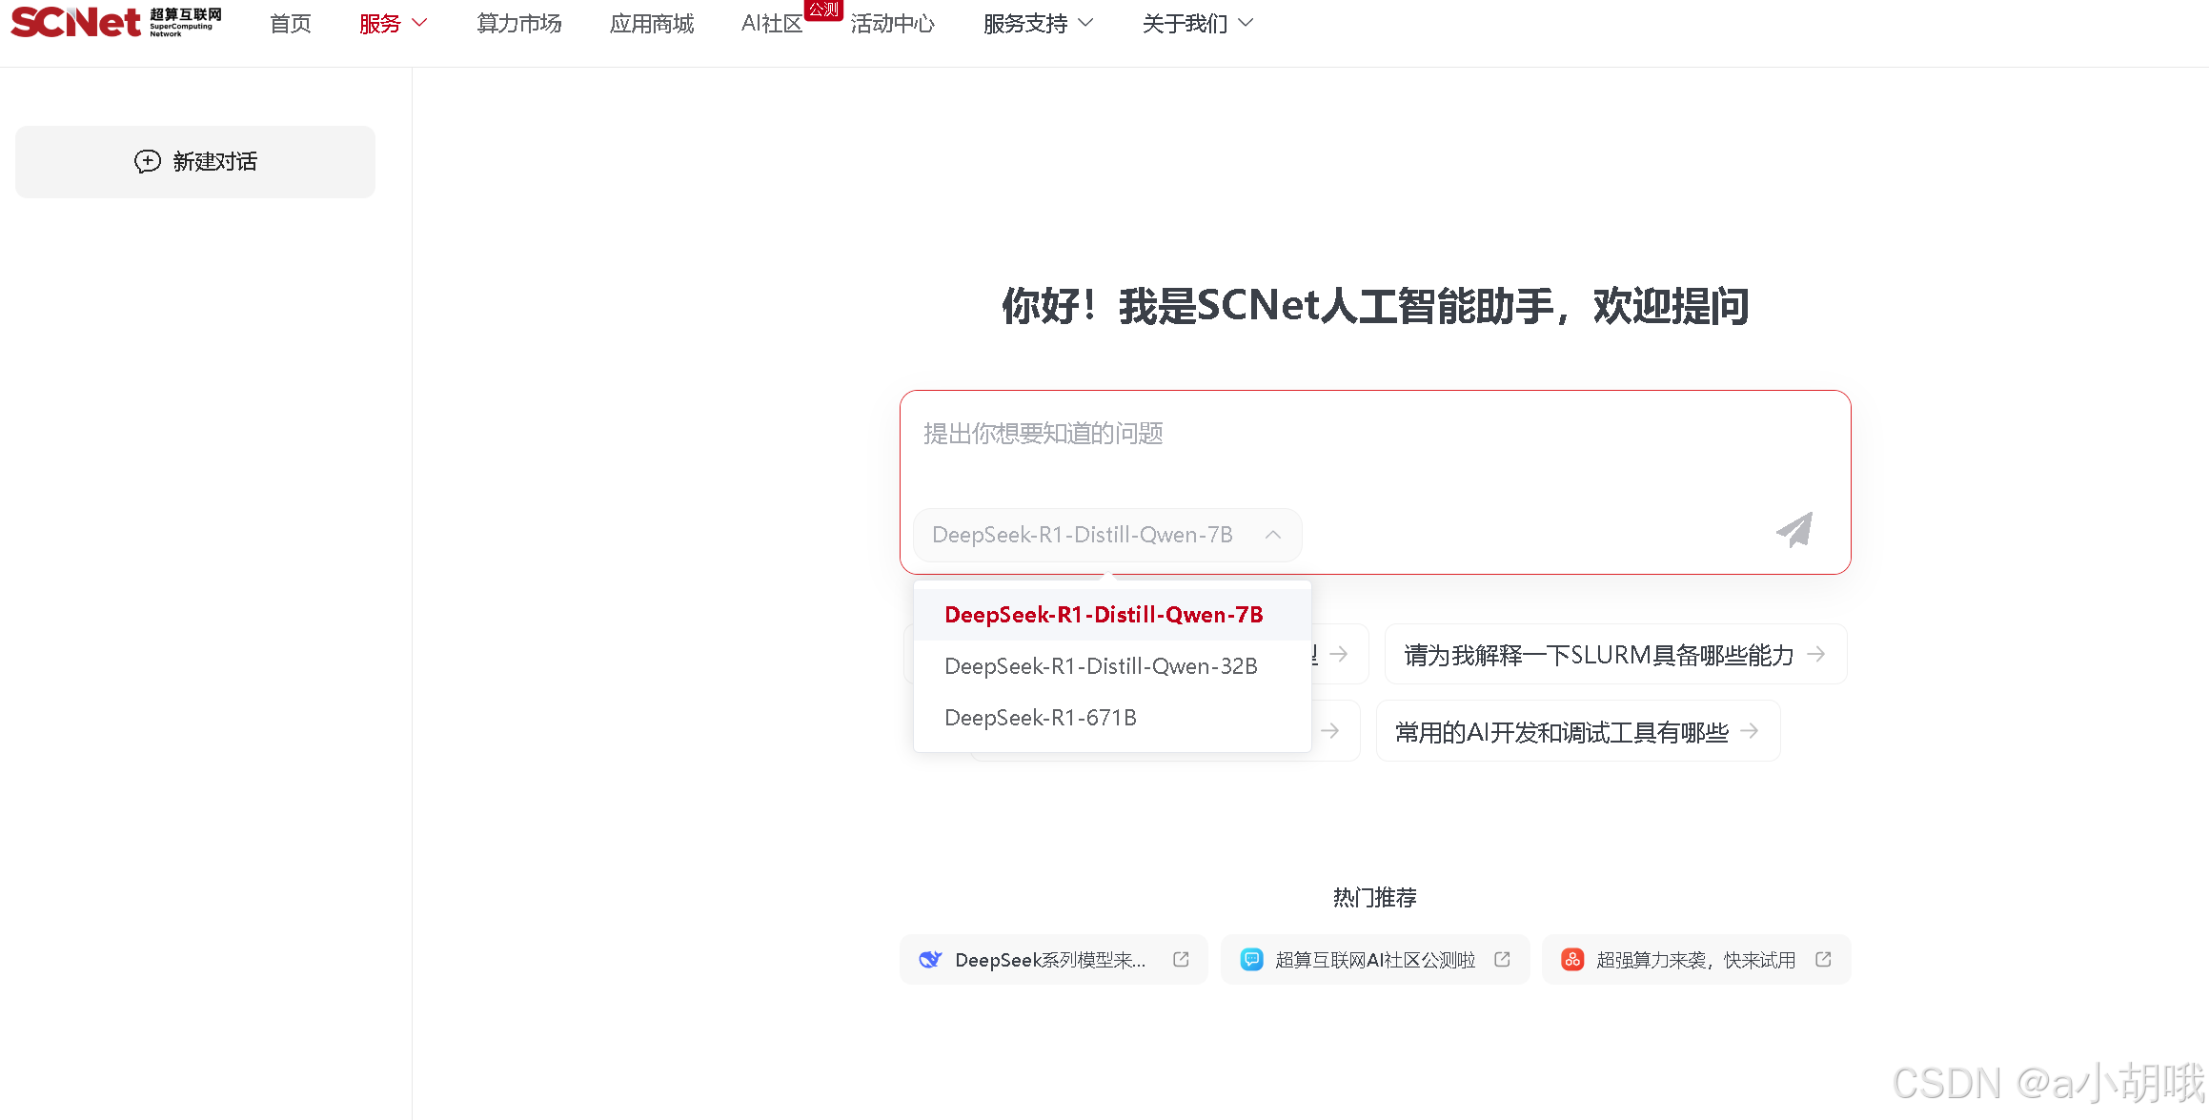Click 常用的AI开发和调试工具有哪些 suggestion
2209x1120 pixels.
click(1562, 732)
